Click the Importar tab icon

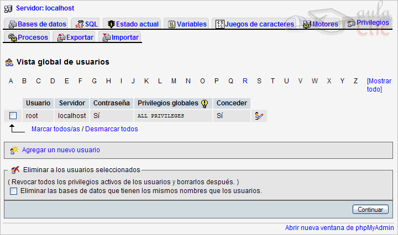click(x=106, y=38)
